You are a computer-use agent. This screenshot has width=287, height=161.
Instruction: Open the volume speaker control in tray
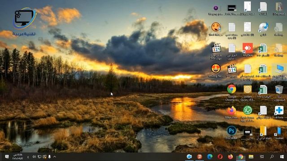click(x=34, y=157)
